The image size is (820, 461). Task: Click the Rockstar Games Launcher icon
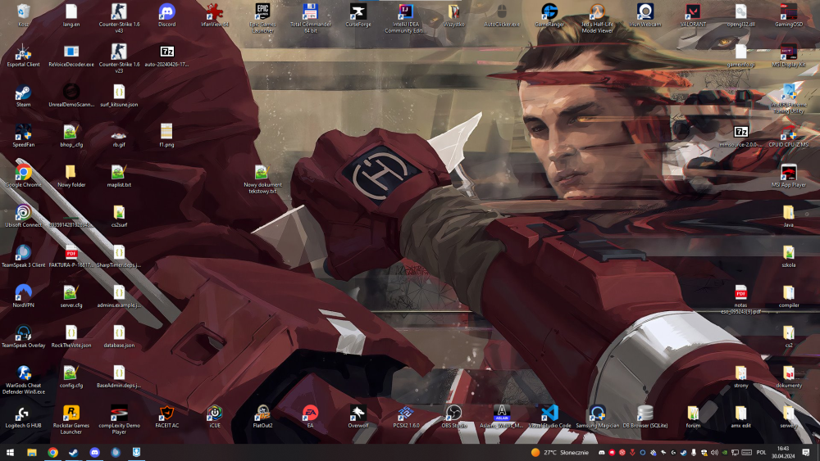[71, 420]
